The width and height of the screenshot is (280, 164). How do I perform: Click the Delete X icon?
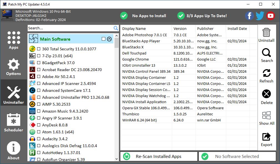point(266,94)
